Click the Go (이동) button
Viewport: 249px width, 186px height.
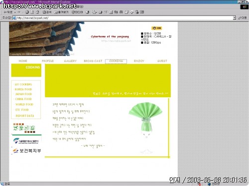(x=243, y=18)
